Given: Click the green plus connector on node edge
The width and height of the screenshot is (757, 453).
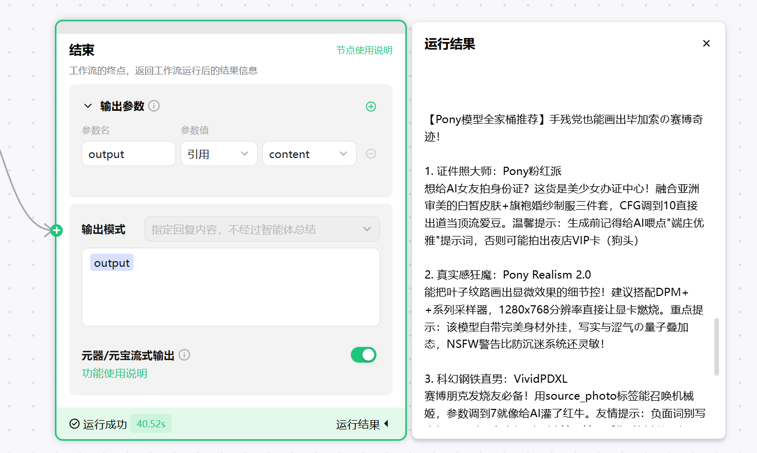Looking at the screenshot, I should (x=56, y=230).
